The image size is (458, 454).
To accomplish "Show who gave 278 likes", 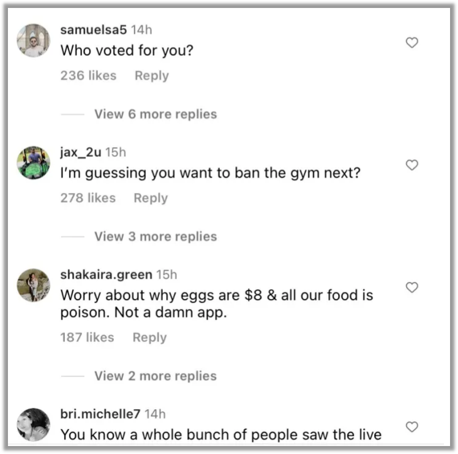I will [88, 198].
